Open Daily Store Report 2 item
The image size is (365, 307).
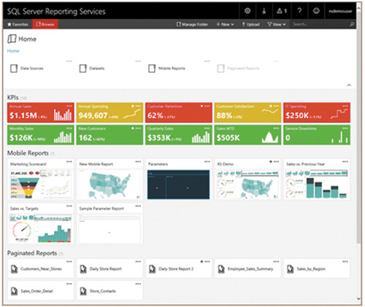pos(179,269)
